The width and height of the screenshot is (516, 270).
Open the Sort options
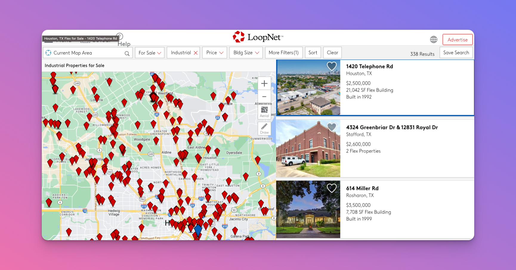click(x=313, y=53)
